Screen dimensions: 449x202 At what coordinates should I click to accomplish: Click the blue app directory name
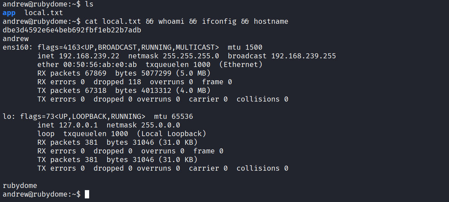9,13
